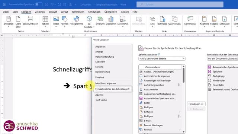
Task: Click the Redo icon in title bar
Action: pyautogui.click(x=59, y=4)
